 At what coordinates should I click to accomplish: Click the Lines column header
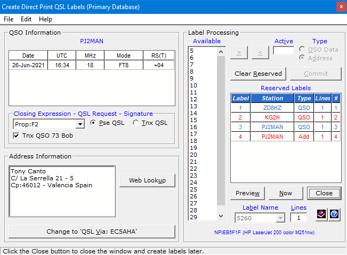(322, 98)
